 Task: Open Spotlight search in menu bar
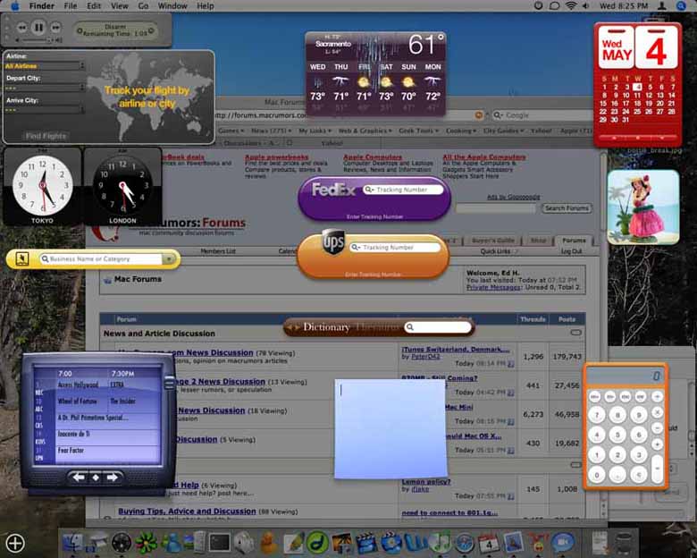[681, 5]
